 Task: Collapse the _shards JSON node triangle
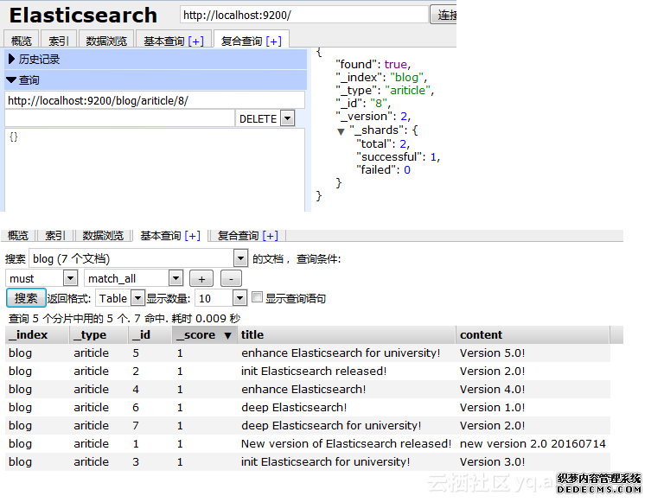341,131
